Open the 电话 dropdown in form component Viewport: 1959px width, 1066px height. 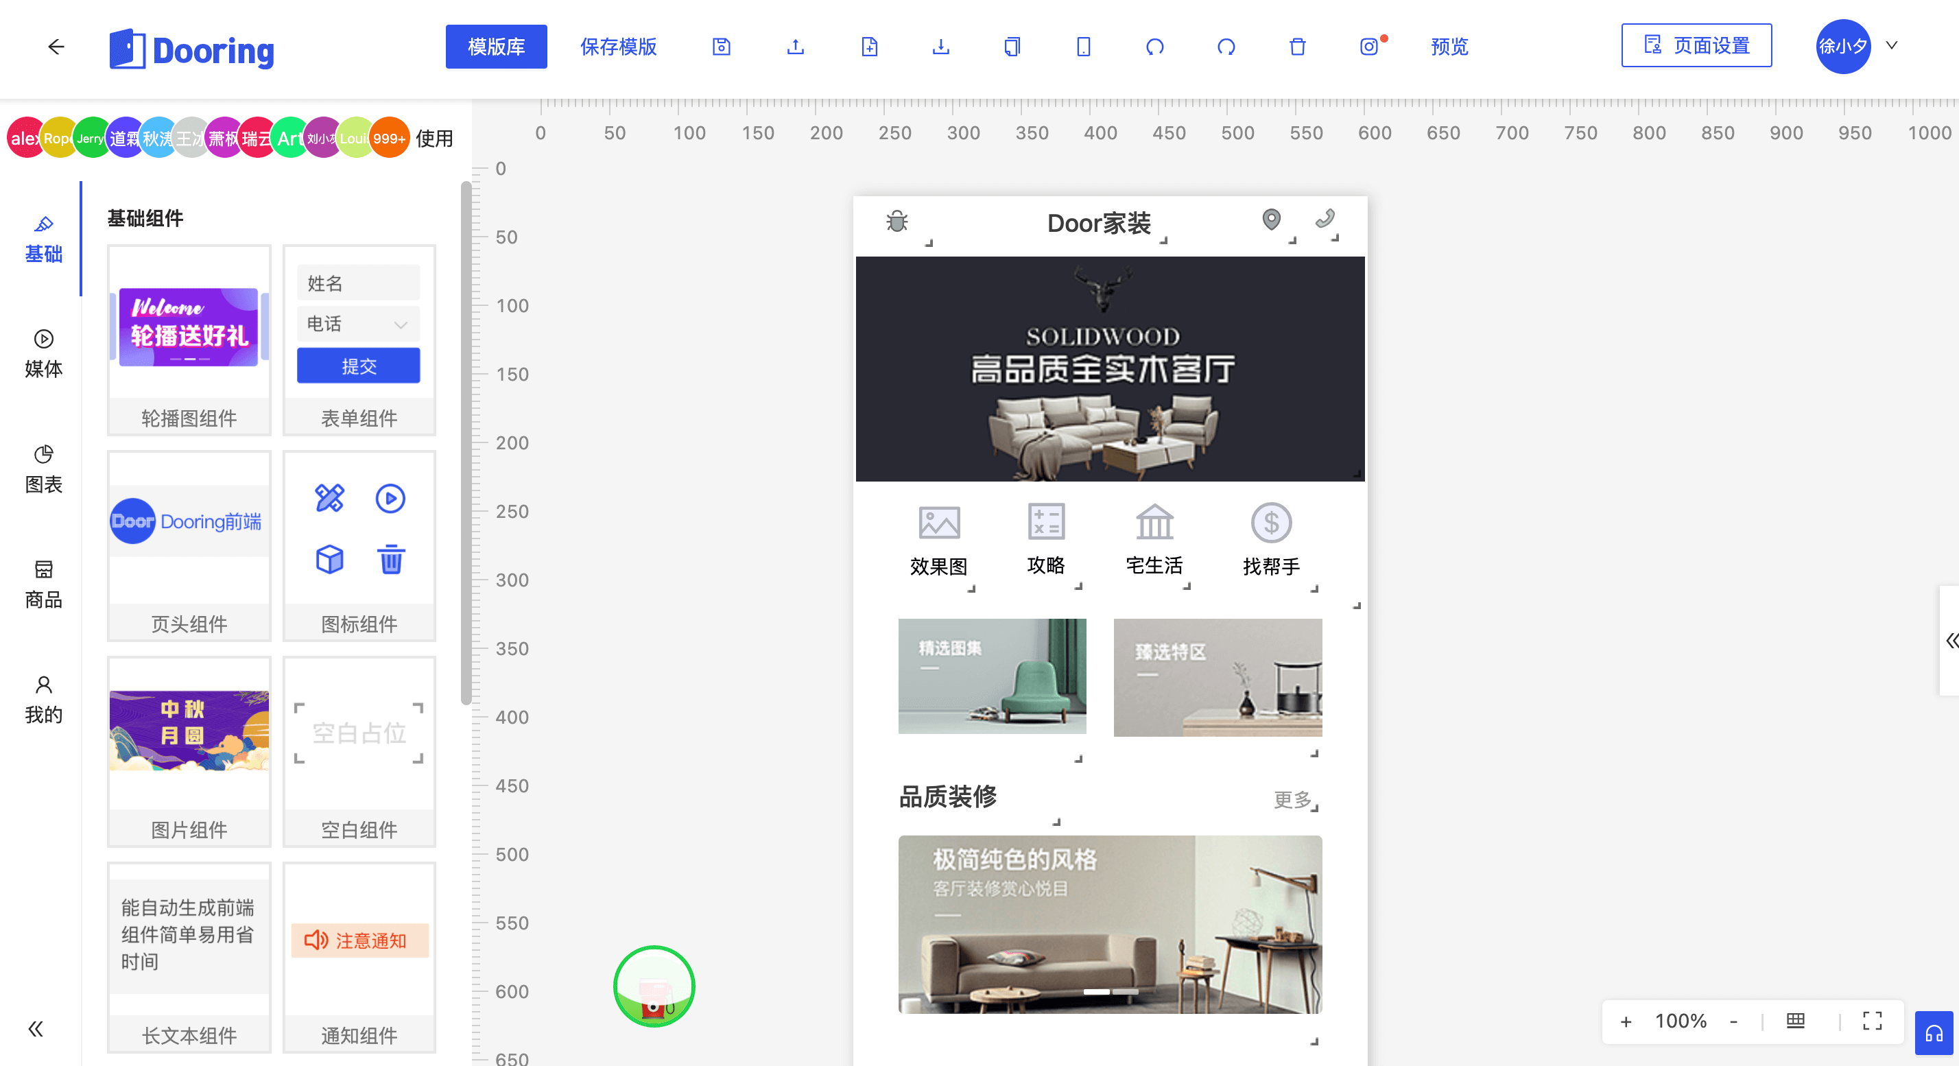(358, 324)
